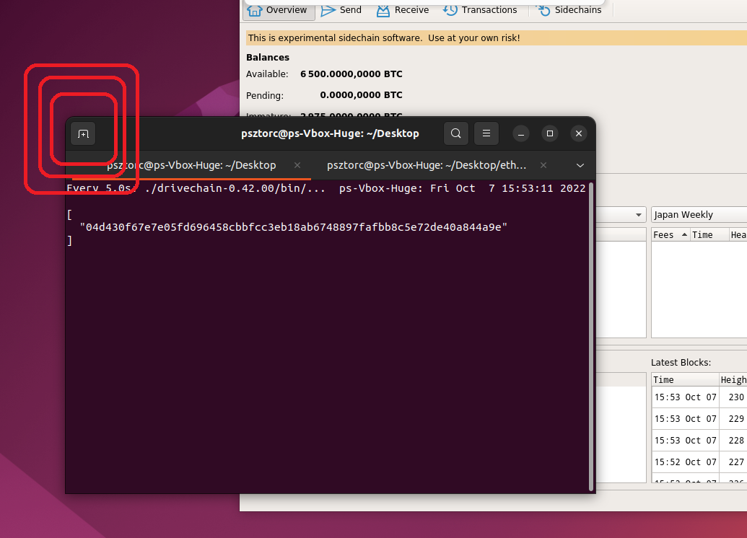Close the ~/Desktop/eth... terminal tab

tap(543, 165)
